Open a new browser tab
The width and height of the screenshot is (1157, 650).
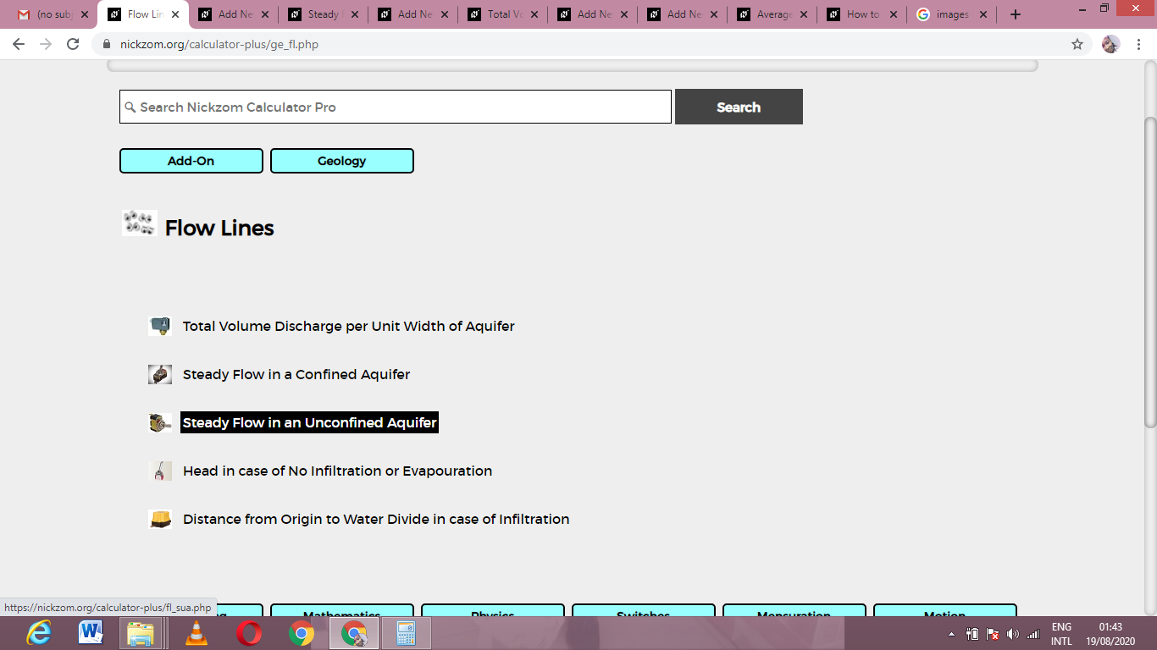(1016, 14)
